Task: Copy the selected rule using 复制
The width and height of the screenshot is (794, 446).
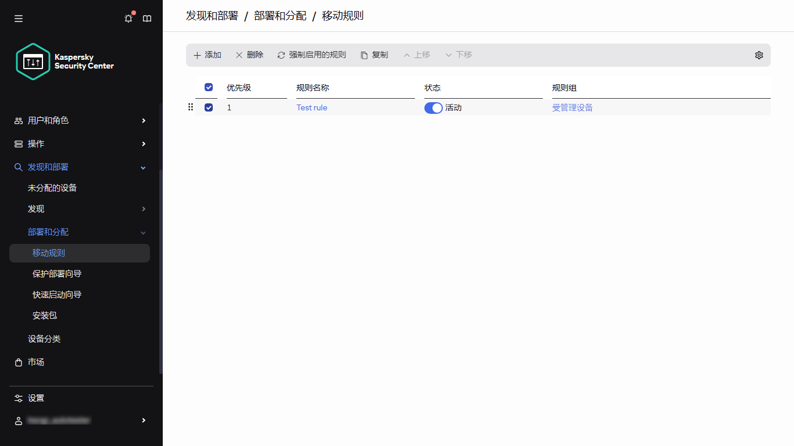Action: [x=374, y=55]
